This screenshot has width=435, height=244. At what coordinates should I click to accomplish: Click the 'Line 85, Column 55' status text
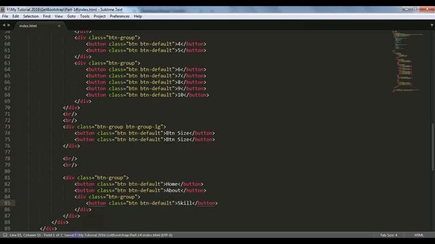pyautogui.click(x=26, y=235)
